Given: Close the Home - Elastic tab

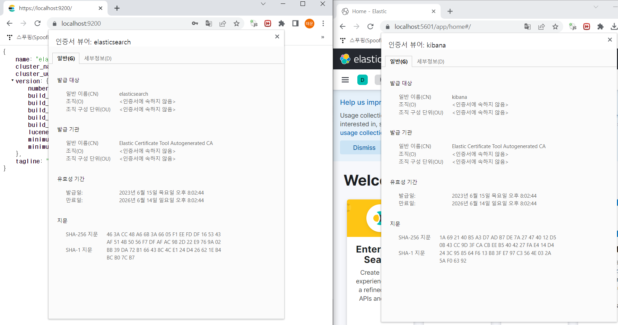Looking at the screenshot, I should (434, 11).
